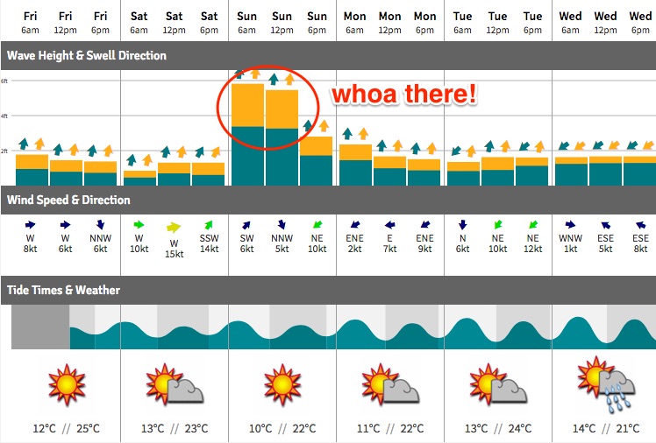Image resolution: width=656 pixels, height=443 pixels.
Task: Click the yellow wind arrow above W 15kt
Action: [174, 228]
